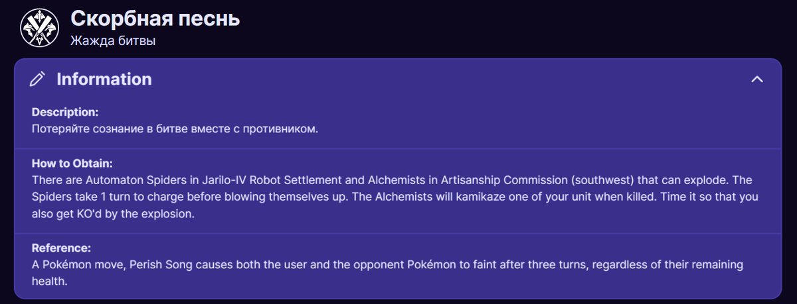Click the Information section heading

(x=104, y=79)
